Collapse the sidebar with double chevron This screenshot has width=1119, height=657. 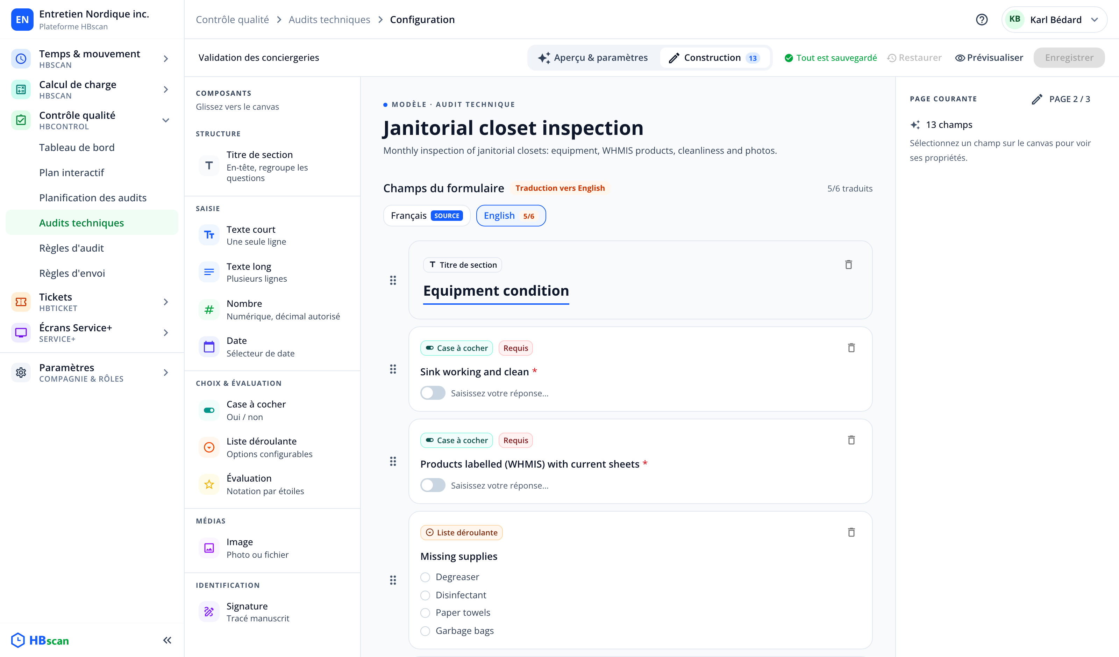[x=167, y=640]
